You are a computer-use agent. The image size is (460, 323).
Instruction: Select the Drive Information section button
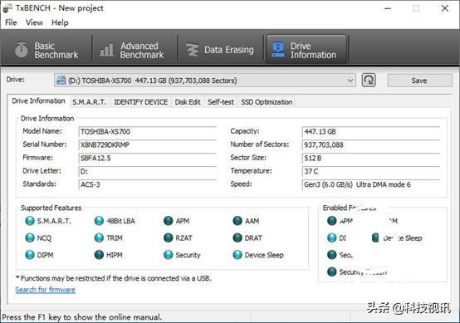(x=306, y=50)
